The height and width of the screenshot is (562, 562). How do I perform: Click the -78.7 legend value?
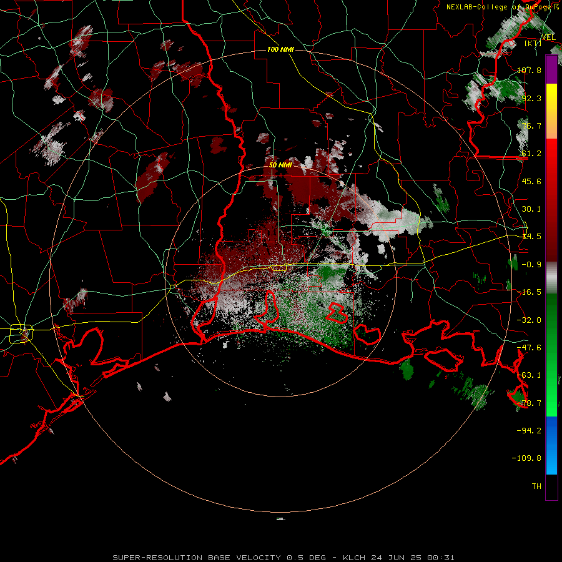[529, 403]
